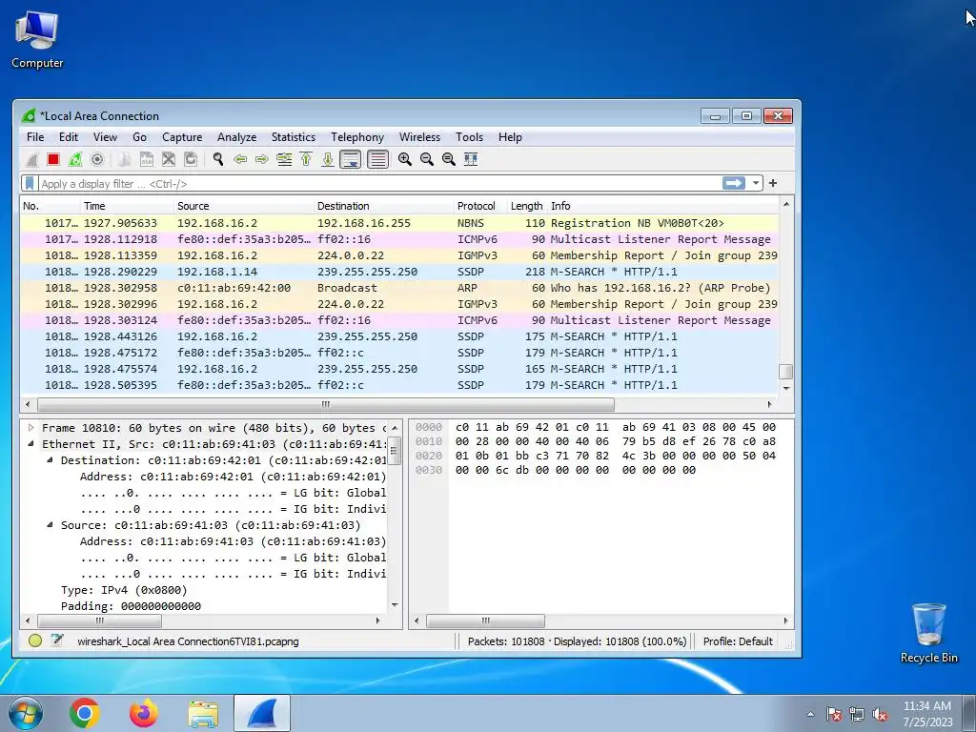The height and width of the screenshot is (732, 976).
Task: Open the Edit menu
Action: [x=69, y=137]
